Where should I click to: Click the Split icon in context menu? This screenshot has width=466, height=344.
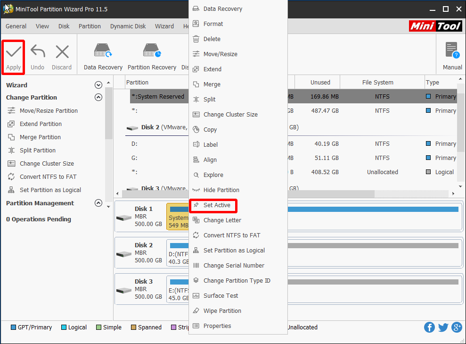point(196,100)
